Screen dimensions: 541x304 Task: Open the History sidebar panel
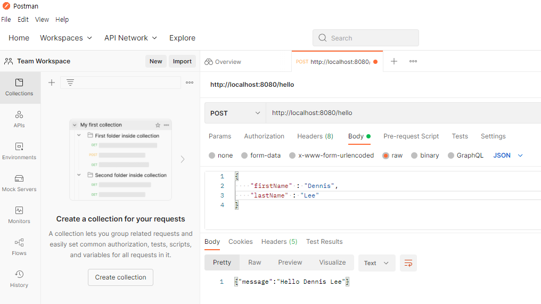(x=19, y=279)
